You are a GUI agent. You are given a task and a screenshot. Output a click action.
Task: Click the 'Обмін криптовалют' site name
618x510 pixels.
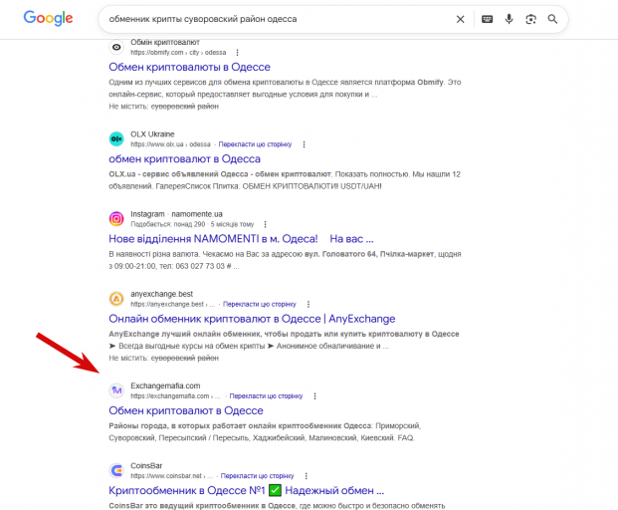click(x=165, y=42)
